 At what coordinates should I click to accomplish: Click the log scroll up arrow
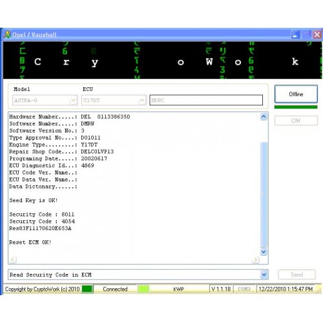click(x=264, y=117)
